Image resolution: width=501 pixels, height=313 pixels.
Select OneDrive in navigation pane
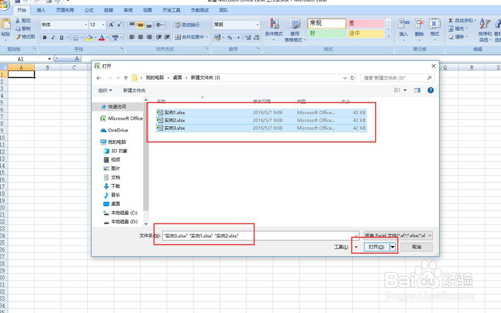[x=118, y=130]
